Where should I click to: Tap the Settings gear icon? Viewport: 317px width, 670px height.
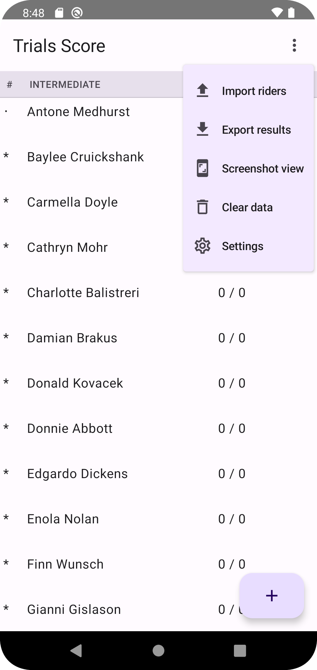point(202,246)
